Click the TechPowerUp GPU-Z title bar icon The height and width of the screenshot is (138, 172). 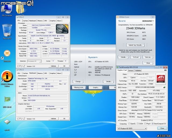pos(118,67)
